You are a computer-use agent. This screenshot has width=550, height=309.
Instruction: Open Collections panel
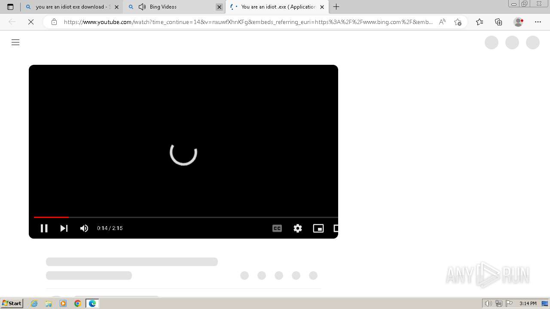click(x=498, y=22)
